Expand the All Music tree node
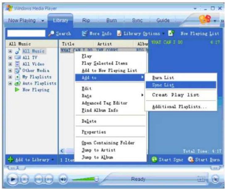 point(10,51)
